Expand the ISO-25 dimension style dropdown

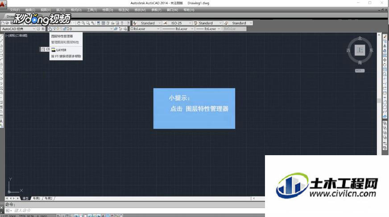[190, 23]
